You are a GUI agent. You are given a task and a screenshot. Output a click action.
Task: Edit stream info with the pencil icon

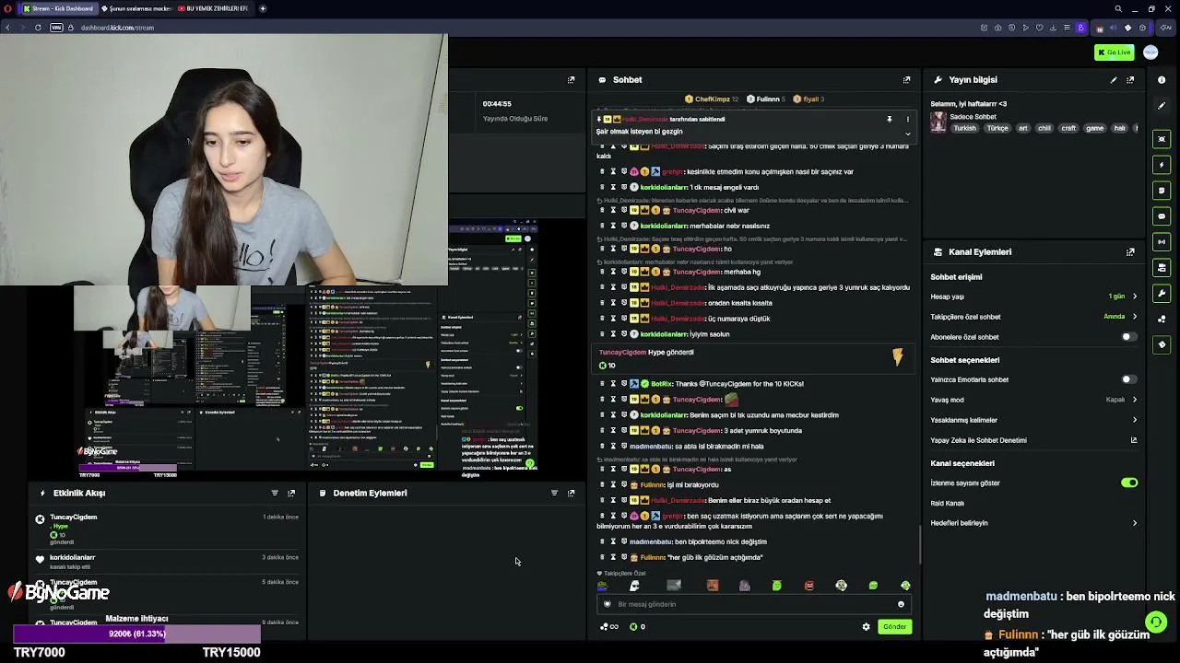(1114, 80)
